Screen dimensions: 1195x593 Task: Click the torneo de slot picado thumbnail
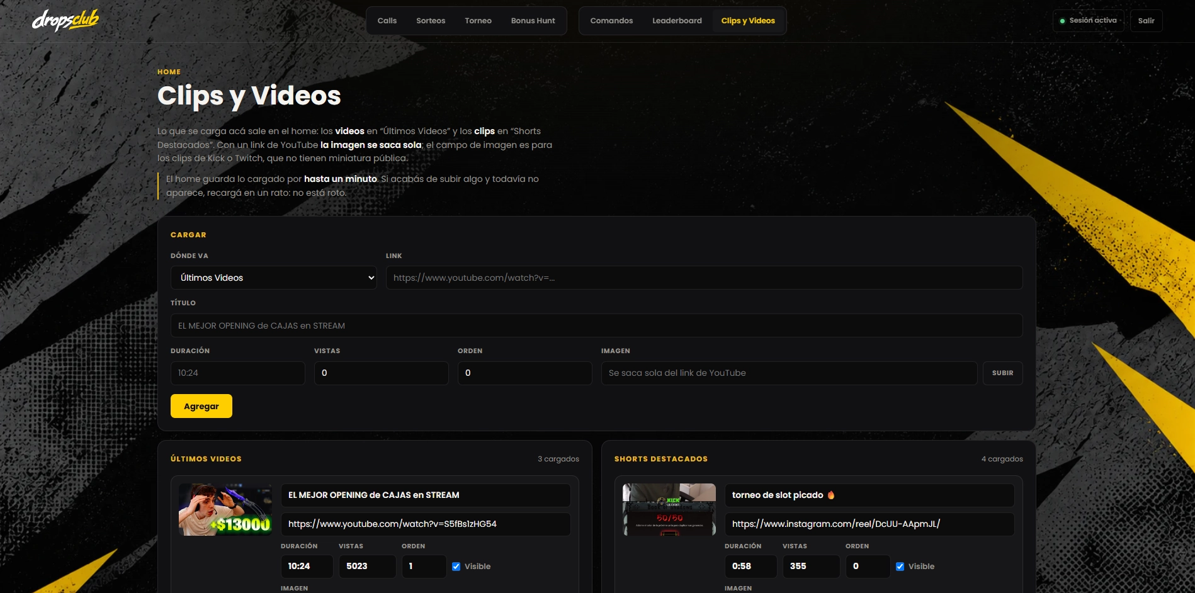tap(669, 509)
